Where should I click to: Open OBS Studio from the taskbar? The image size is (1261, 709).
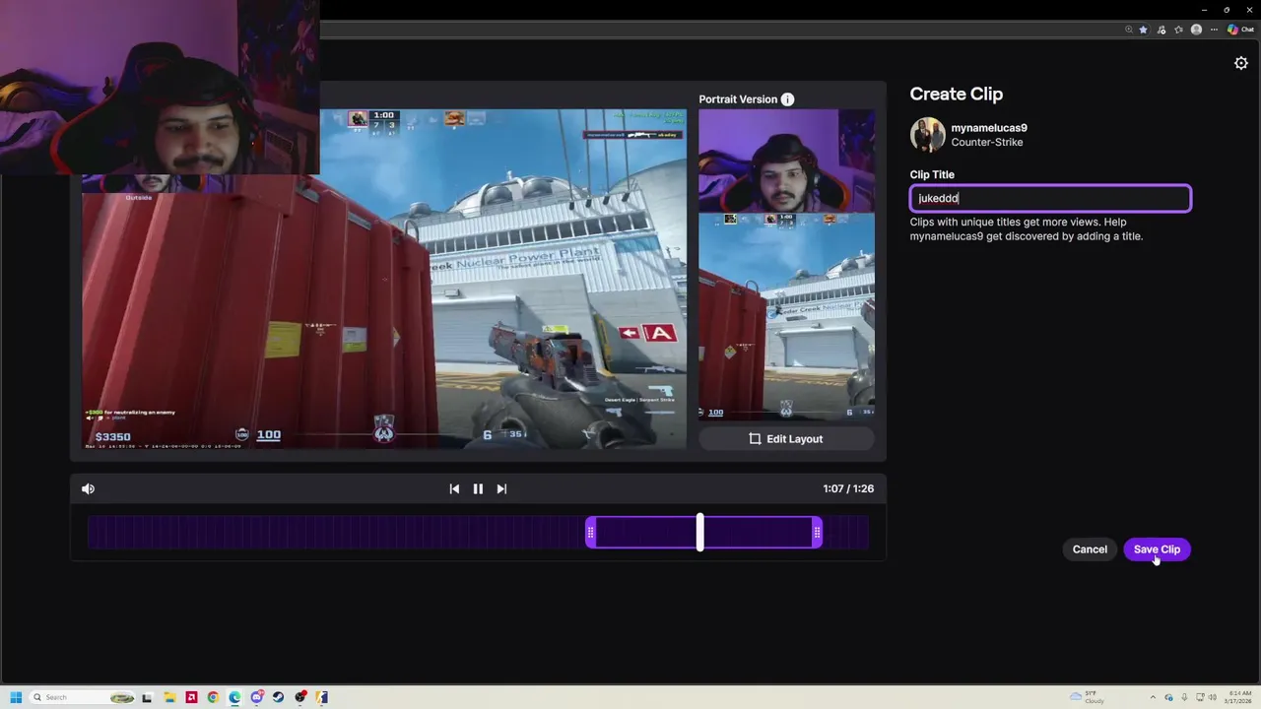pos(300,697)
